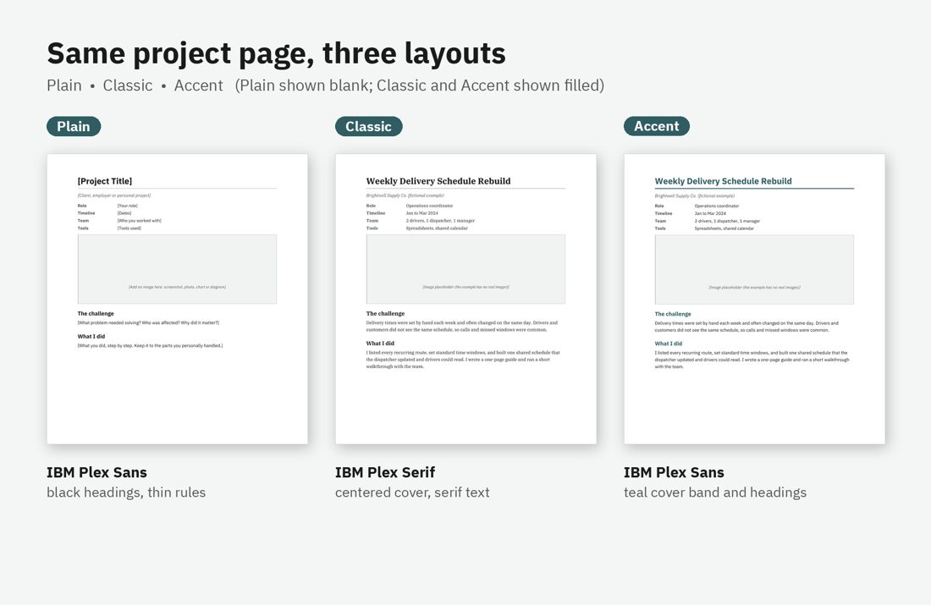This screenshot has height=605, width=931.
Task: Click the teal Accent title 'Weekly Delivery Schedule Rebuild'
Action: [723, 181]
